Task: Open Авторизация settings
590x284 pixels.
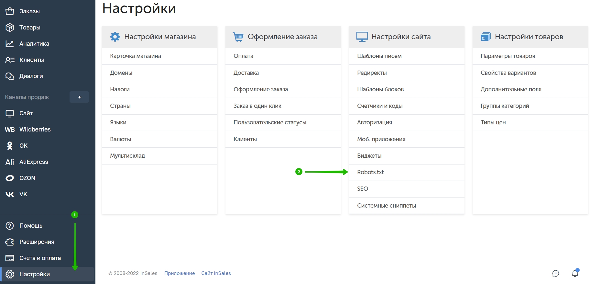Action: (x=407, y=122)
